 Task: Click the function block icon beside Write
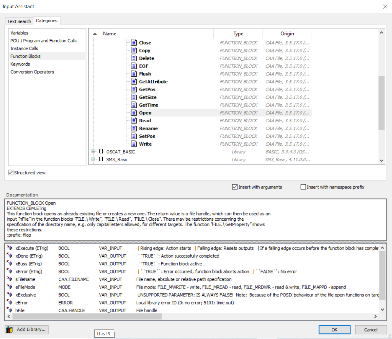[134, 144]
